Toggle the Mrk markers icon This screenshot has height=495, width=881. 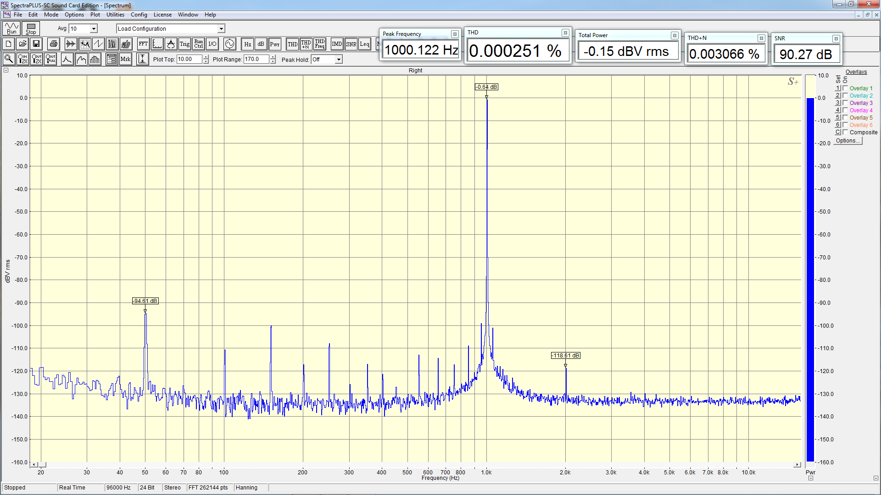click(x=125, y=59)
